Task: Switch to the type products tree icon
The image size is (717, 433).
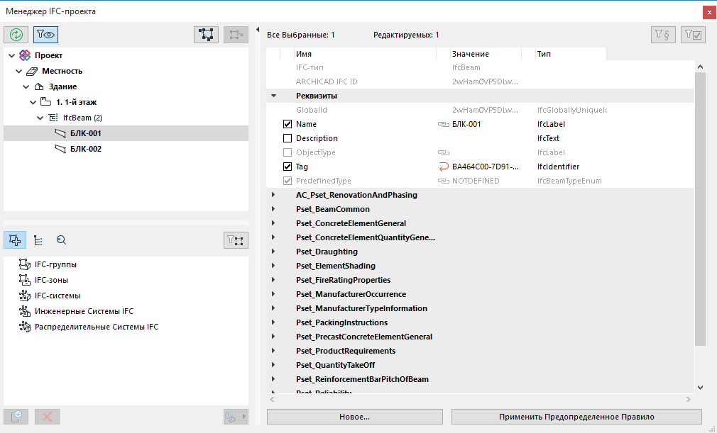Action: [x=38, y=240]
